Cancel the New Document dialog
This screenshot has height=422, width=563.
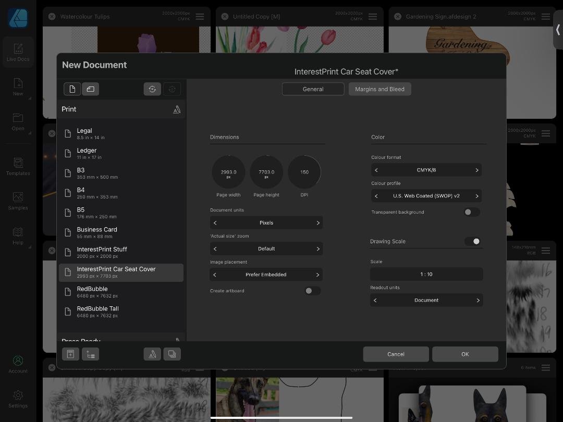[396, 354]
